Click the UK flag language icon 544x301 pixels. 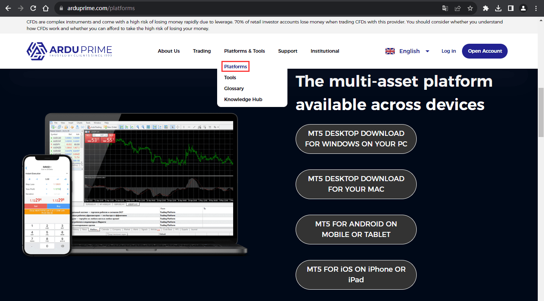tap(390, 51)
